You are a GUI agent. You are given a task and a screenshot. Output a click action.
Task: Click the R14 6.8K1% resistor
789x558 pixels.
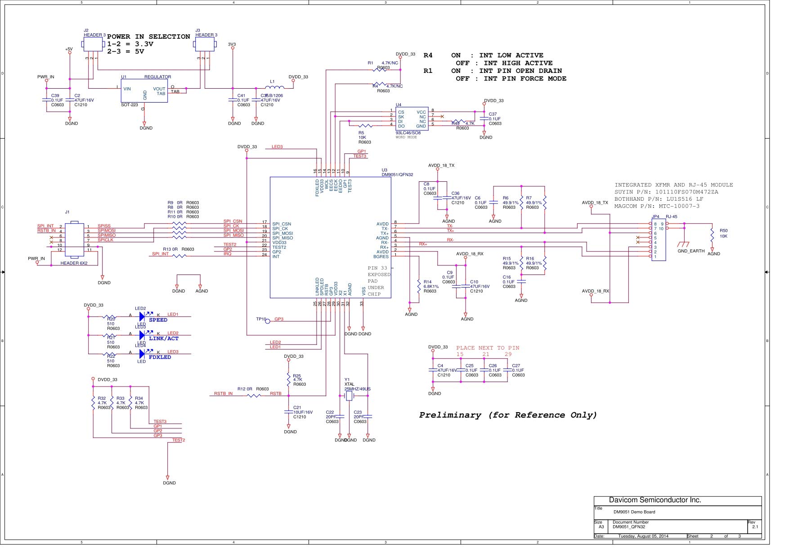point(419,286)
